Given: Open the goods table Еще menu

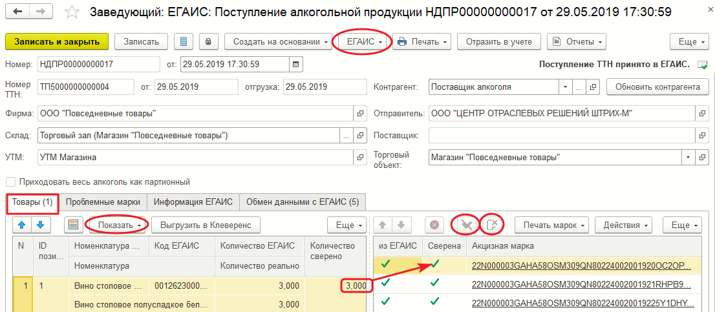Looking at the screenshot, I should [347, 225].
